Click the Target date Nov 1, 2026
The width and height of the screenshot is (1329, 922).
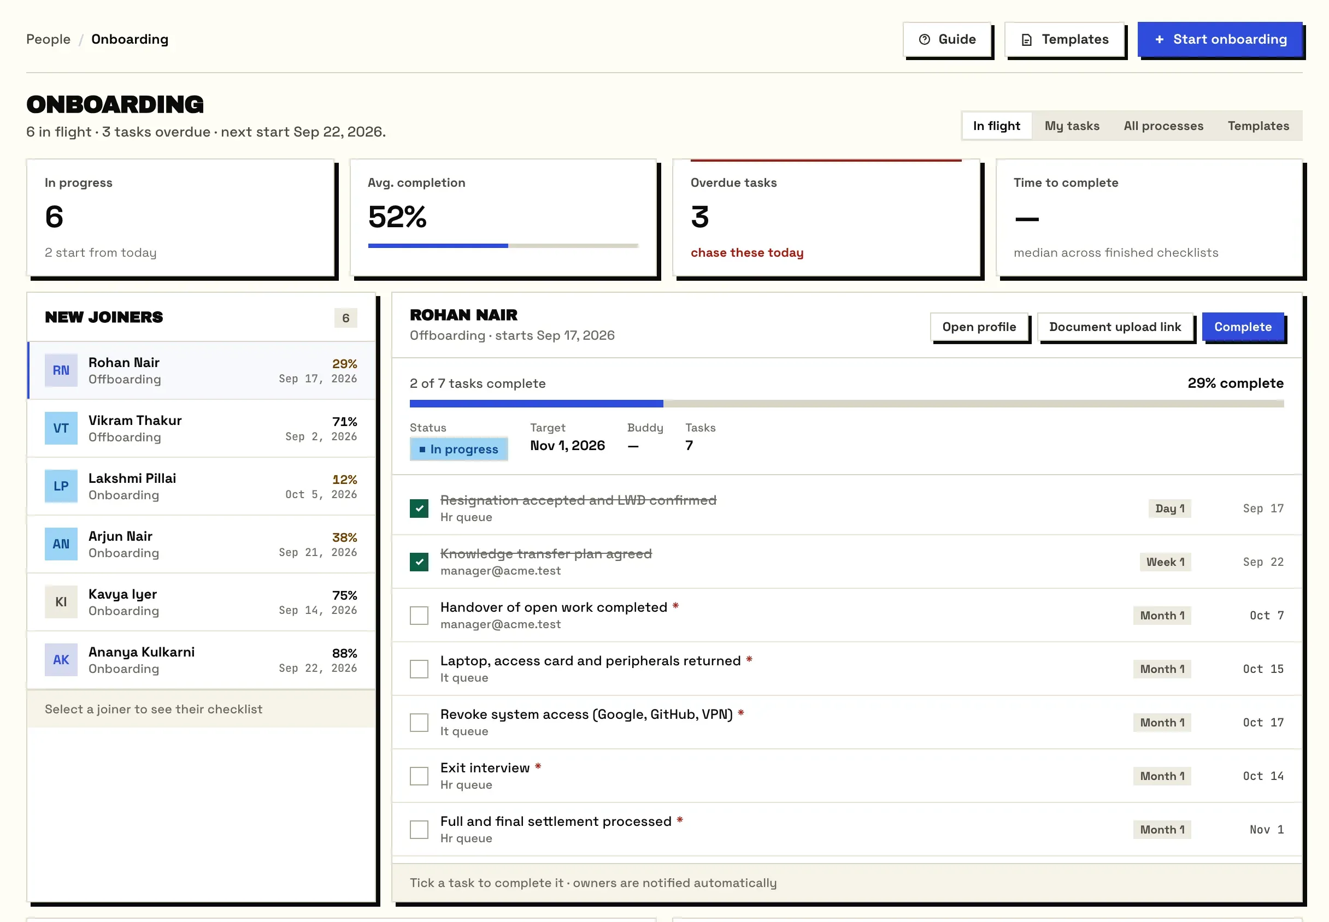[x=567, y=445]
